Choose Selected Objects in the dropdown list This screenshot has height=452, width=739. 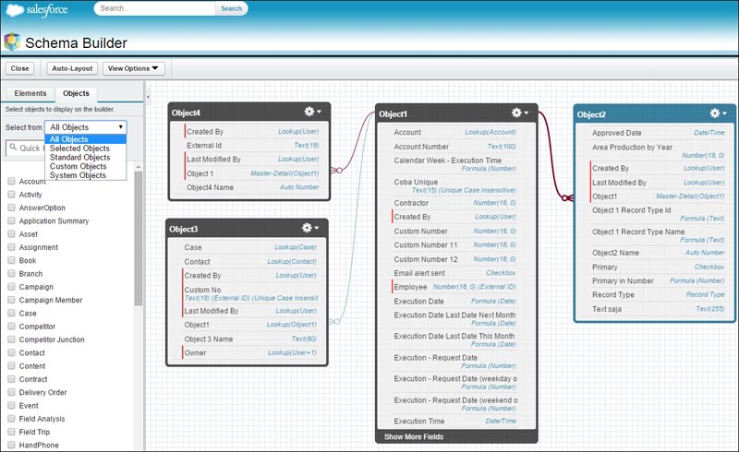pyautogui.click(x=86, y=148)
